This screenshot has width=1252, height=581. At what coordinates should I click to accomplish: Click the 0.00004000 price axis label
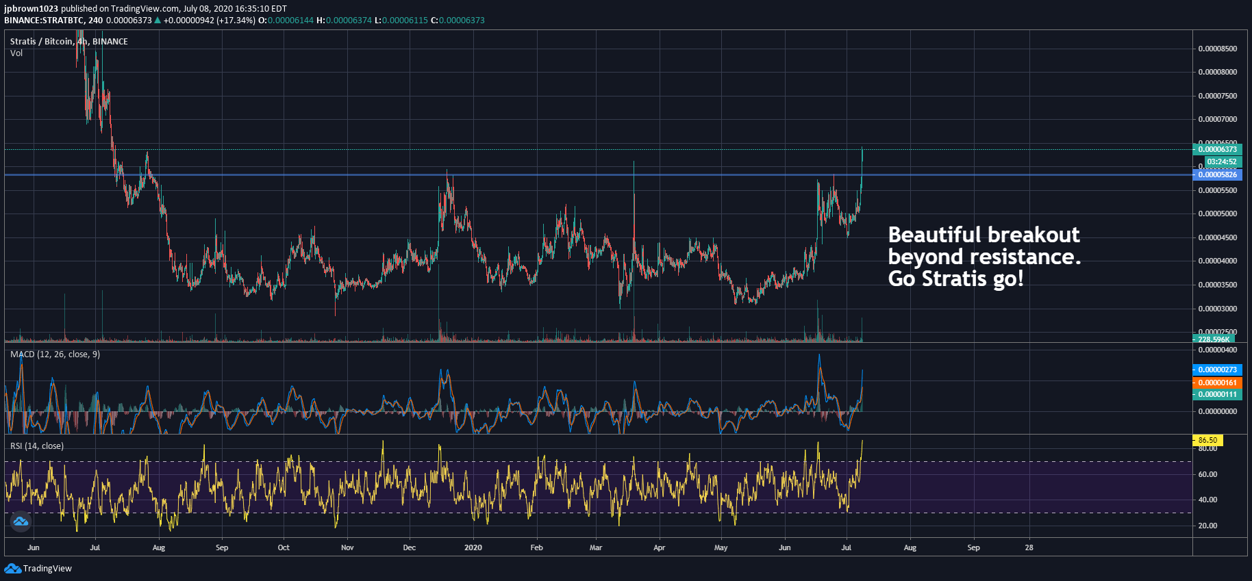click(x=1218, y=261)
